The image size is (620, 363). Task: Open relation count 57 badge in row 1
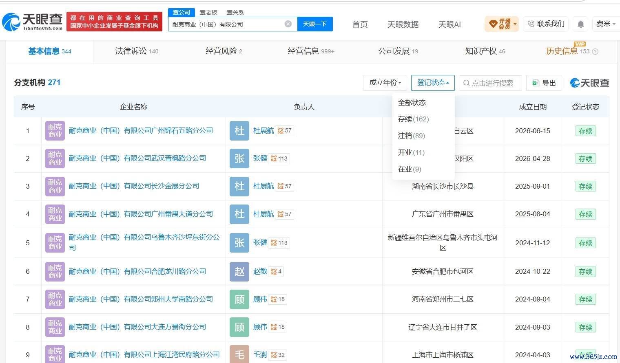pos(285,131)
